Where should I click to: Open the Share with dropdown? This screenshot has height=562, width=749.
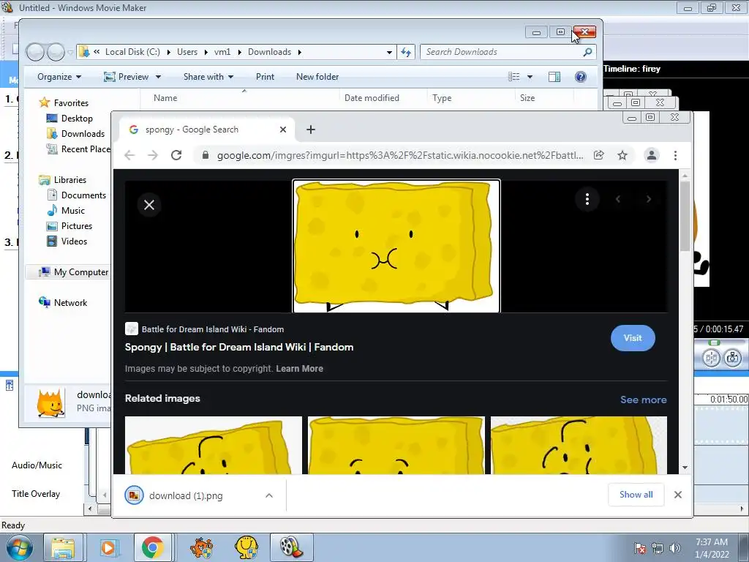[x=208, y=77]
